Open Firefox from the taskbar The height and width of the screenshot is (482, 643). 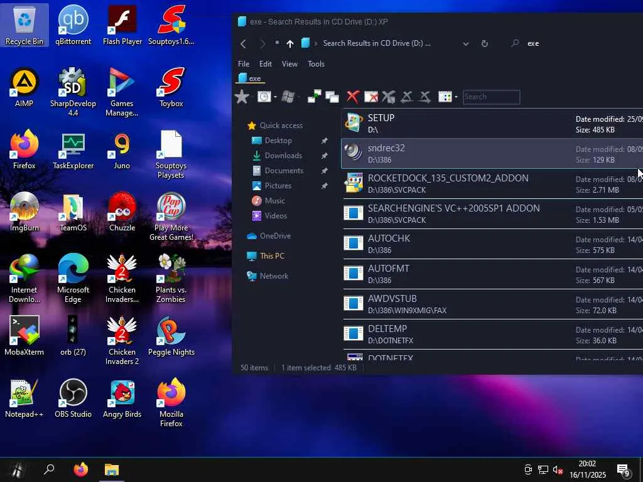coord(81,469)
